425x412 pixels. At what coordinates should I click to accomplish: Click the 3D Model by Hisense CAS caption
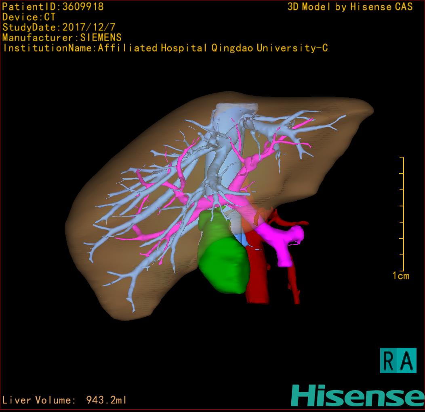(350, 7)
